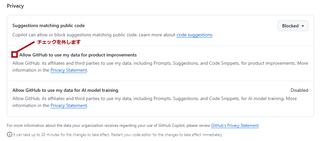Image resolution: width=320 pixels, height=141 pixels.
Task: Open the Blocked suggestions dropdown
Action: pyautogui.click(x=293, y=26)
